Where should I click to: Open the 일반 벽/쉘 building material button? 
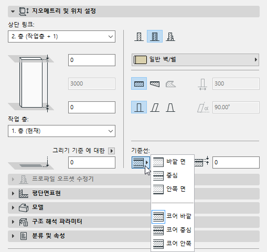pos(195,60)
